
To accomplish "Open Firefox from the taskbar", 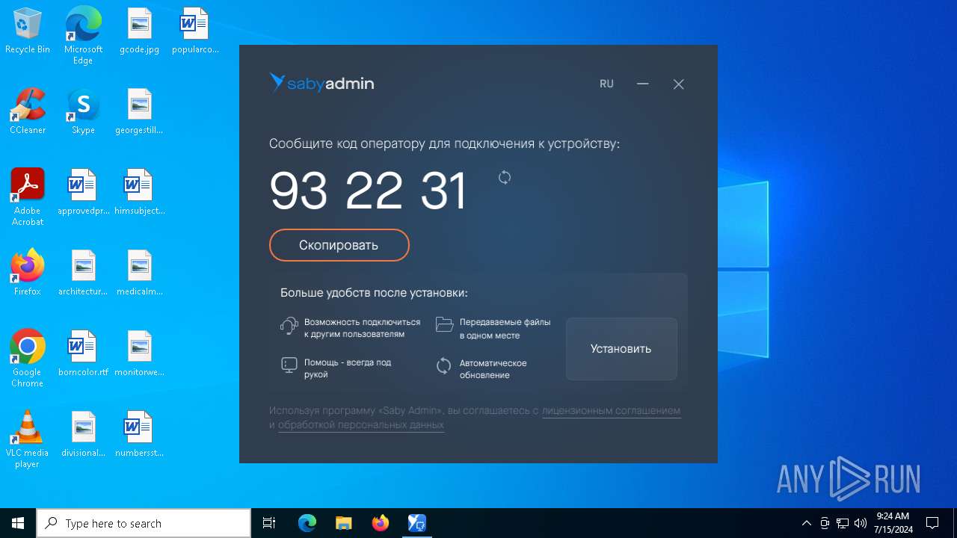I will 381,523.
